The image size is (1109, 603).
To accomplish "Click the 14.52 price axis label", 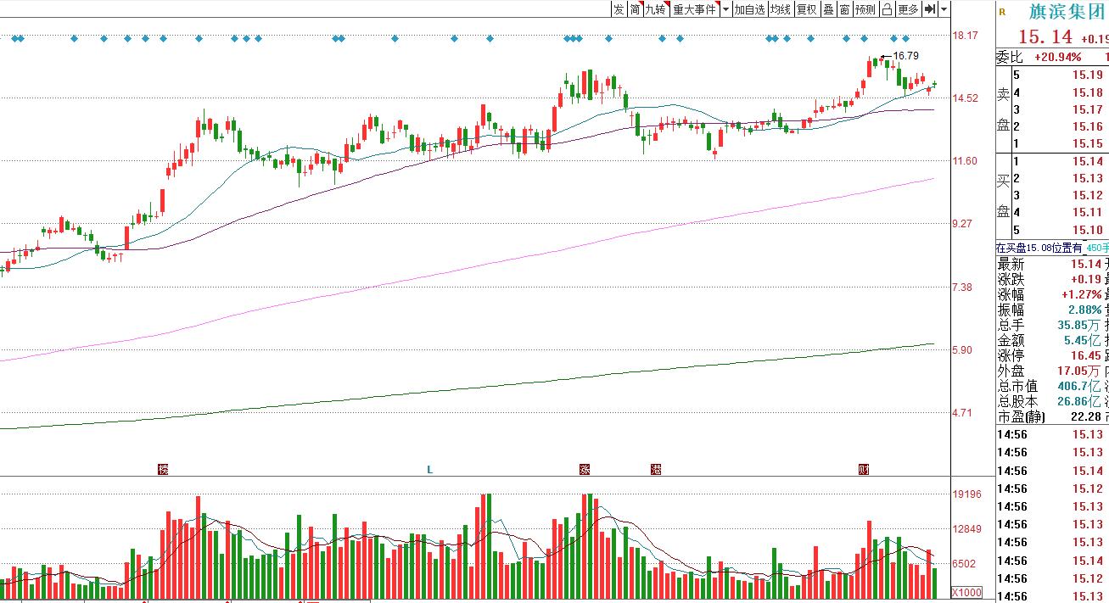I will 966,98.
